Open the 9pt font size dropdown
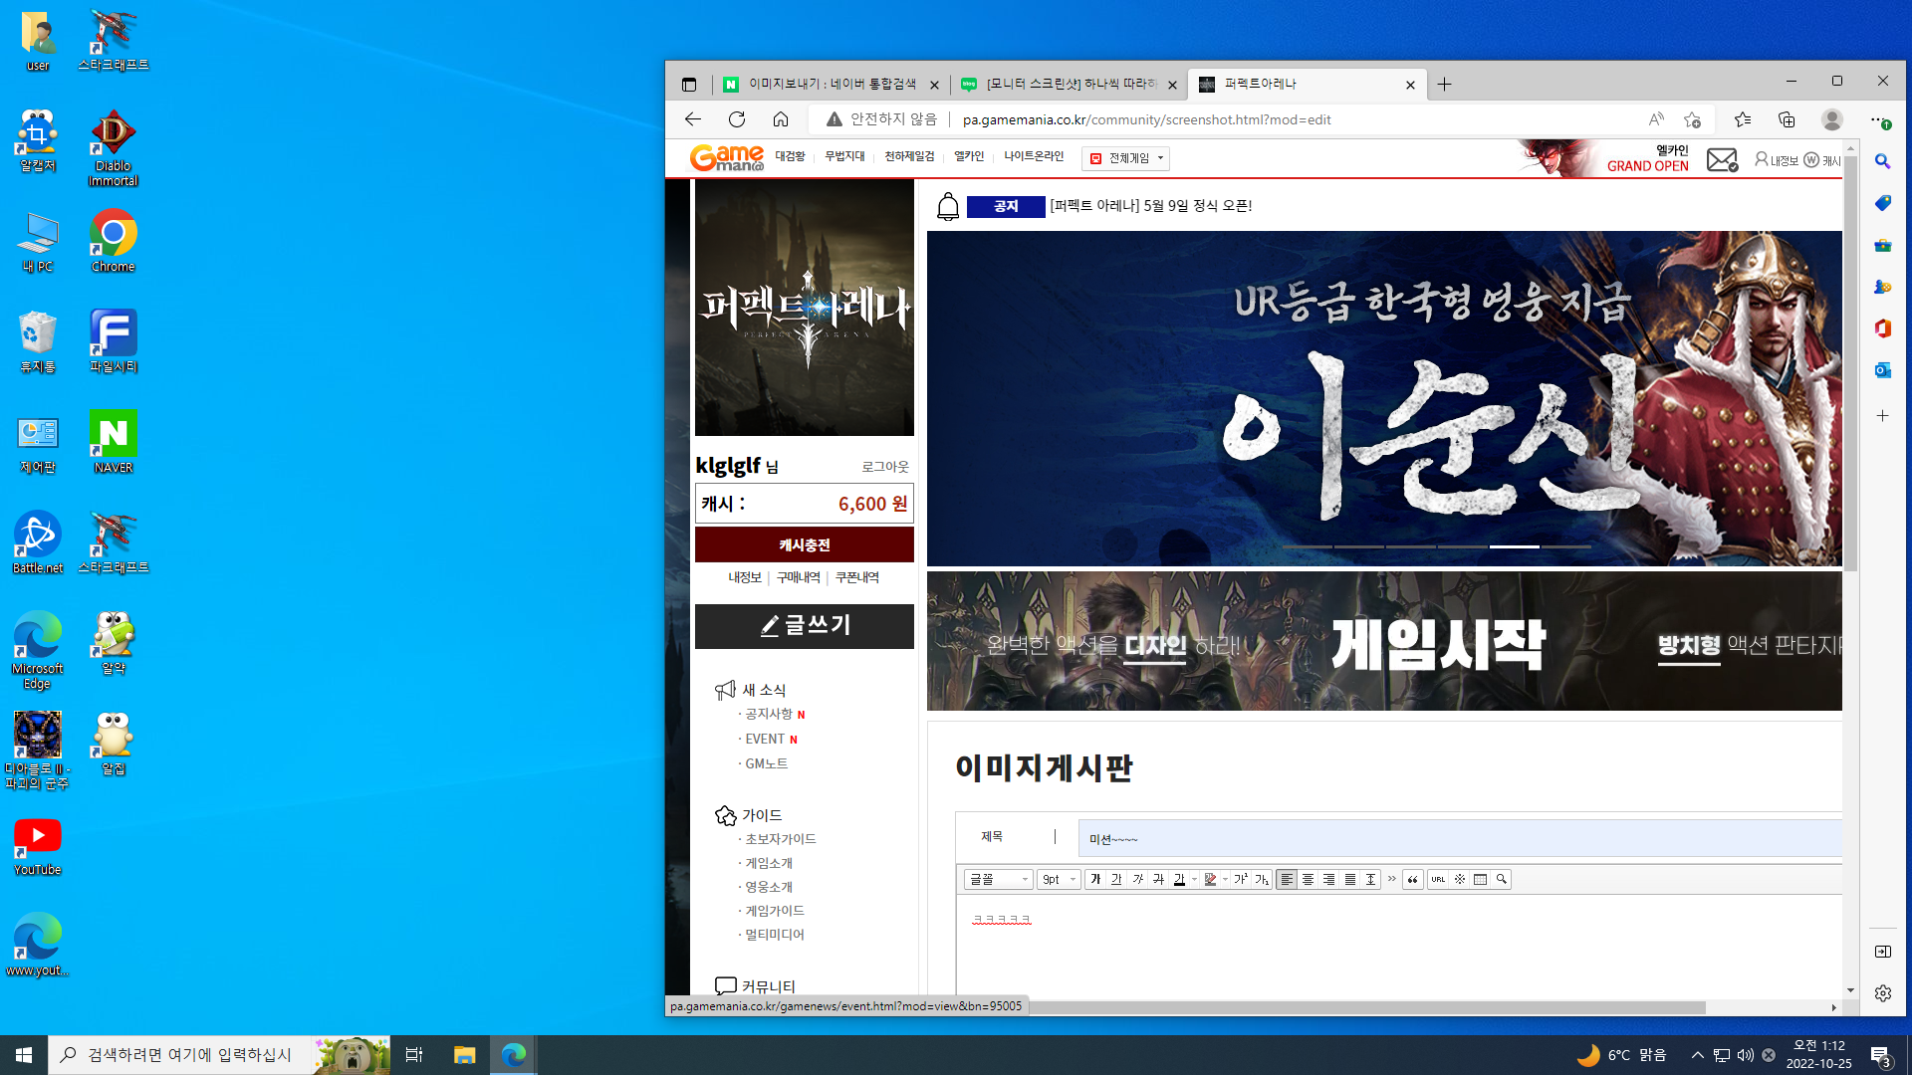1912x1075 pixels. (x=1059, y=879)
